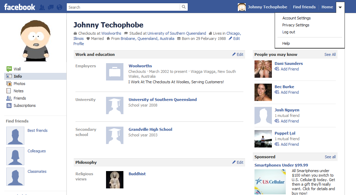The width and height of the screenshot is (356, 195).
Task: Go to Wall tab in sidebar
Action: [x=17, y=69]
